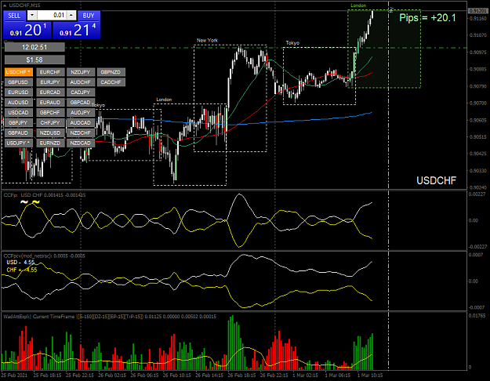Switch chart to EURUSD

[x=19, y=93]
